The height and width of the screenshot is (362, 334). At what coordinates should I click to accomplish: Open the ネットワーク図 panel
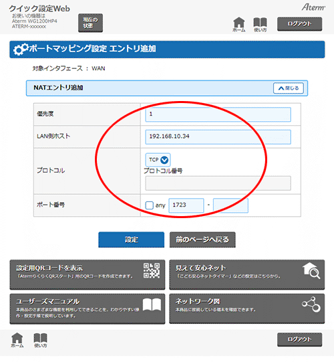point(247,308)
